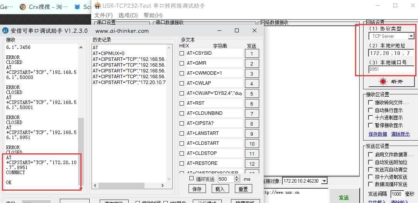
Task: Click the Ai-Thinker logo in title bar
Action: 6,31
